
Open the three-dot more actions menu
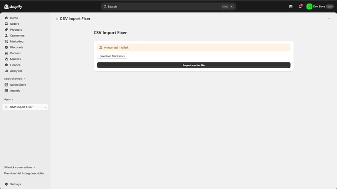pyautogui.click(x=330, y=18)
